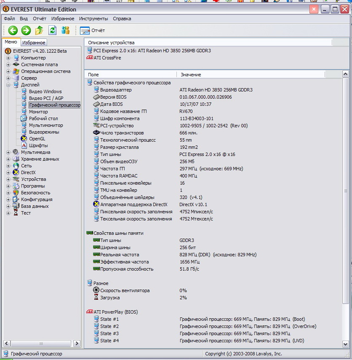
Task: Open the Отчёт report toolbar button
Action: point(92,30)
